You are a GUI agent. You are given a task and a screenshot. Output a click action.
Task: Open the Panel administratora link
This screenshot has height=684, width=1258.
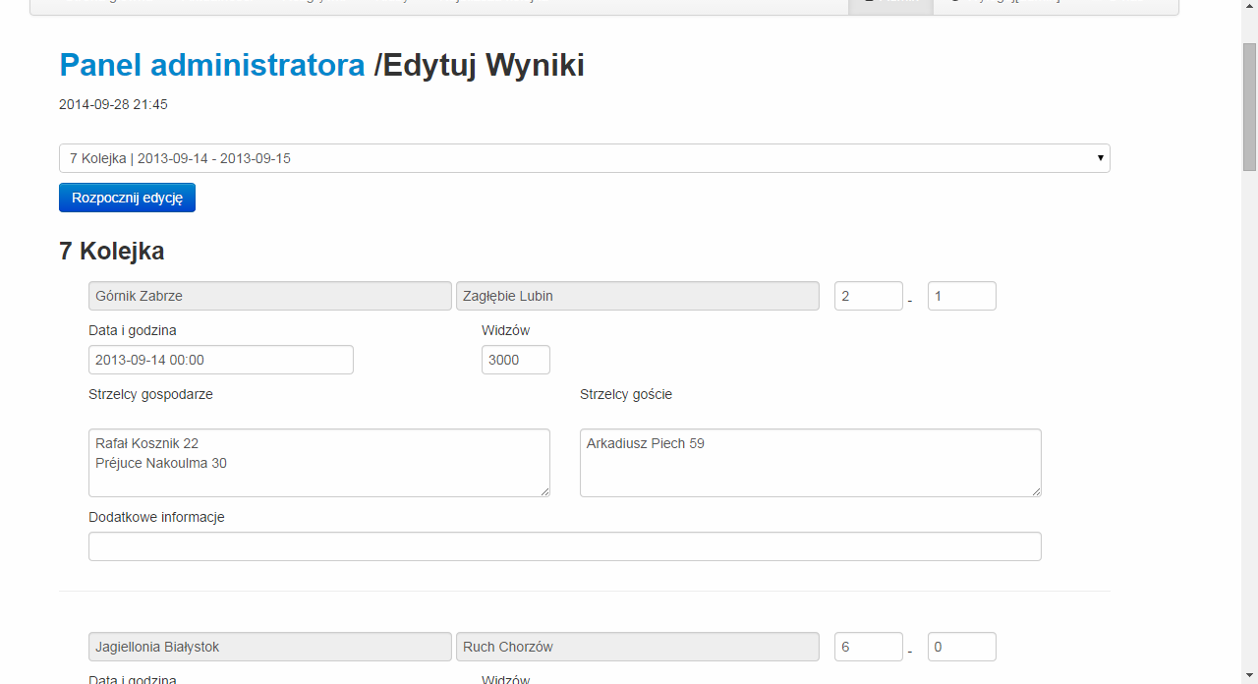coord(211,65)
